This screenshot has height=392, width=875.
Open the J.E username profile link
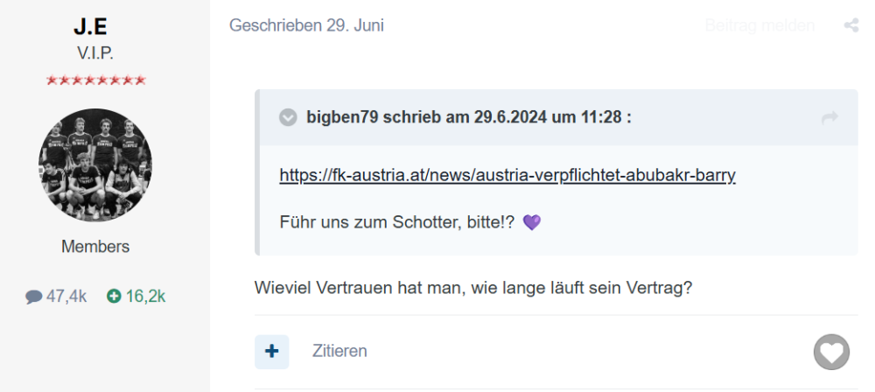point(95,28)
